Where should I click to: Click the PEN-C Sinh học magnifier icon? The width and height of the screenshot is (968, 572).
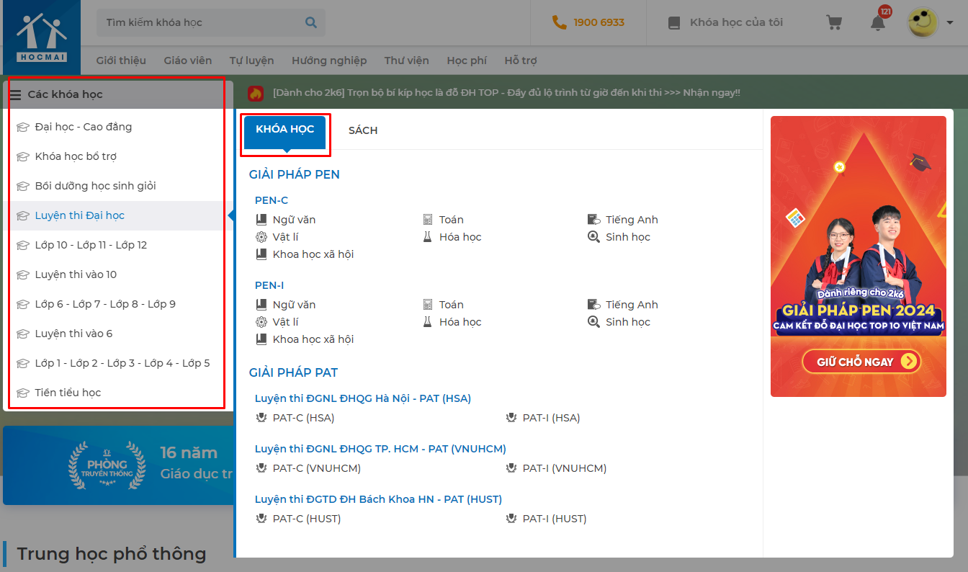[593, 237]
